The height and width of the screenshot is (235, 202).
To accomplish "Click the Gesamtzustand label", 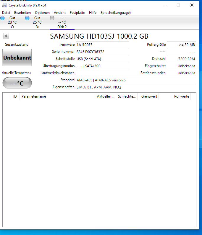I will click(x=17, y=45).
